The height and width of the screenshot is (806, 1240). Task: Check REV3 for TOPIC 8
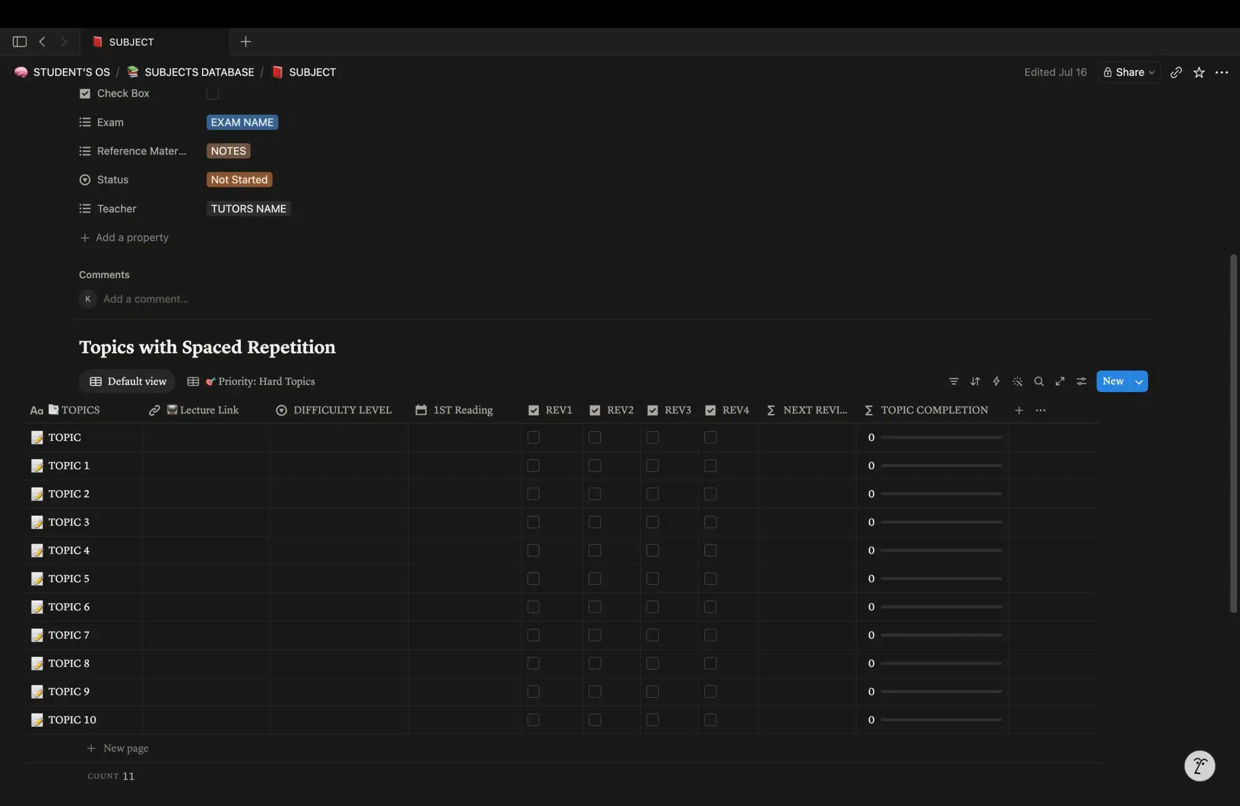[652, 663]
